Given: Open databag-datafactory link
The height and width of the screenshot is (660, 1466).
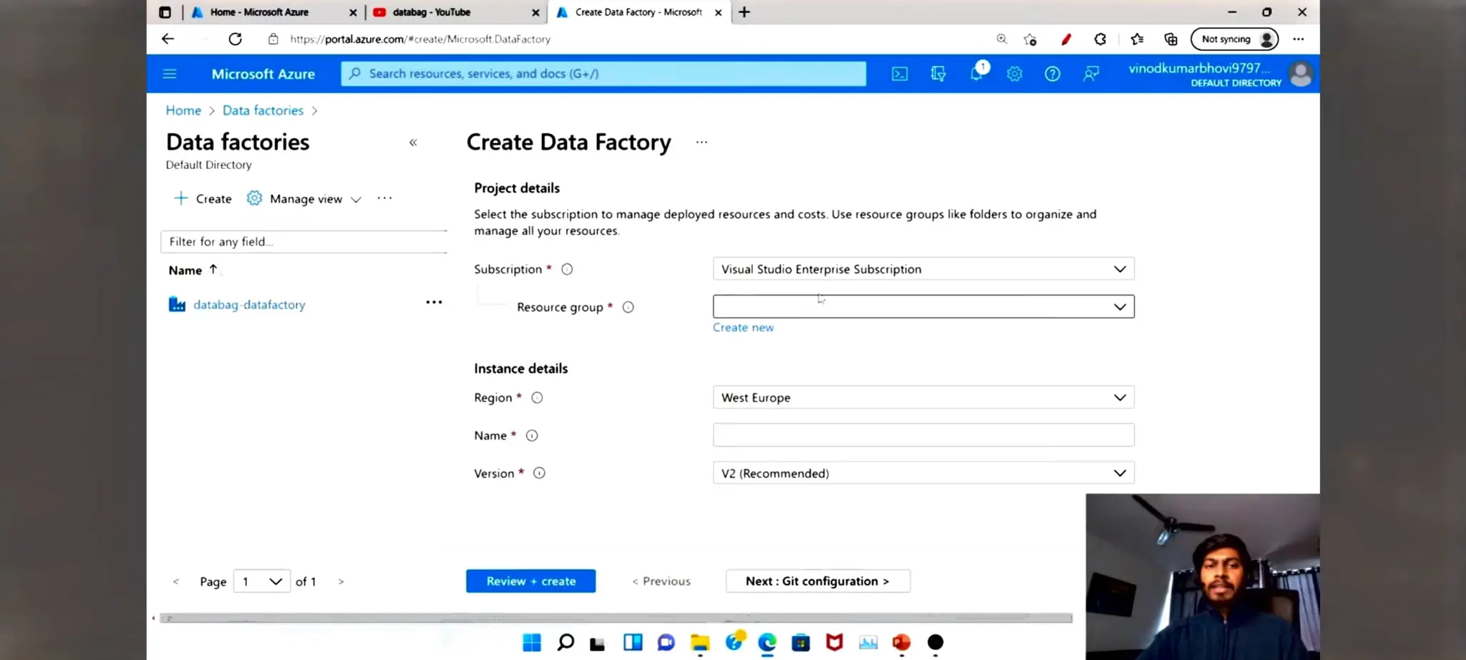Looking at the screenshot, I should pyautogui.click(x=249, y=304).
